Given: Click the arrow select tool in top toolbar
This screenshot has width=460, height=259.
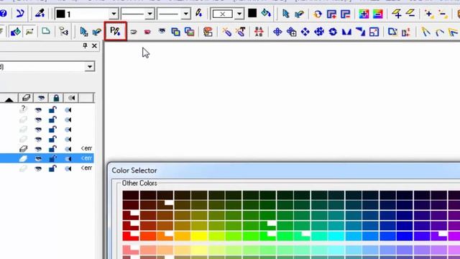Looking at the screenshot, I should pos(285,14).
